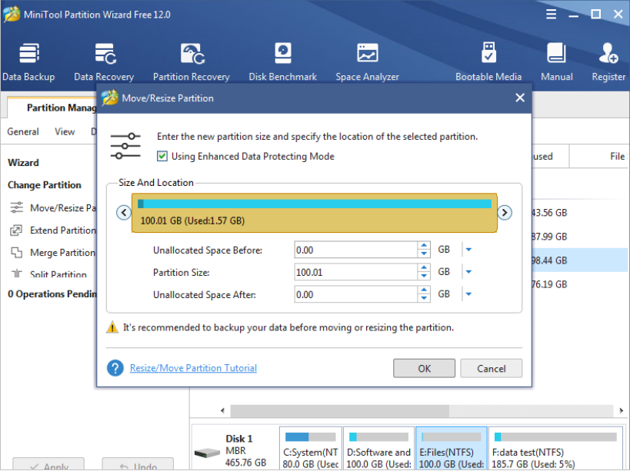Image resolution: width=630 pixels, height=471 pixels.
Task: Click the Disk 1 drive icon
Action: coord(207,453)
